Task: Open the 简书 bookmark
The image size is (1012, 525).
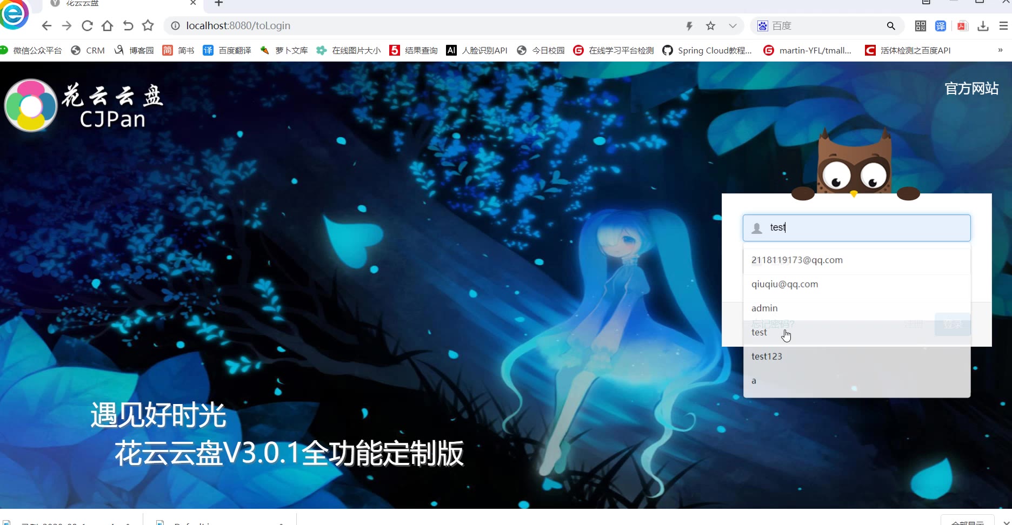Action: (178, 50)
